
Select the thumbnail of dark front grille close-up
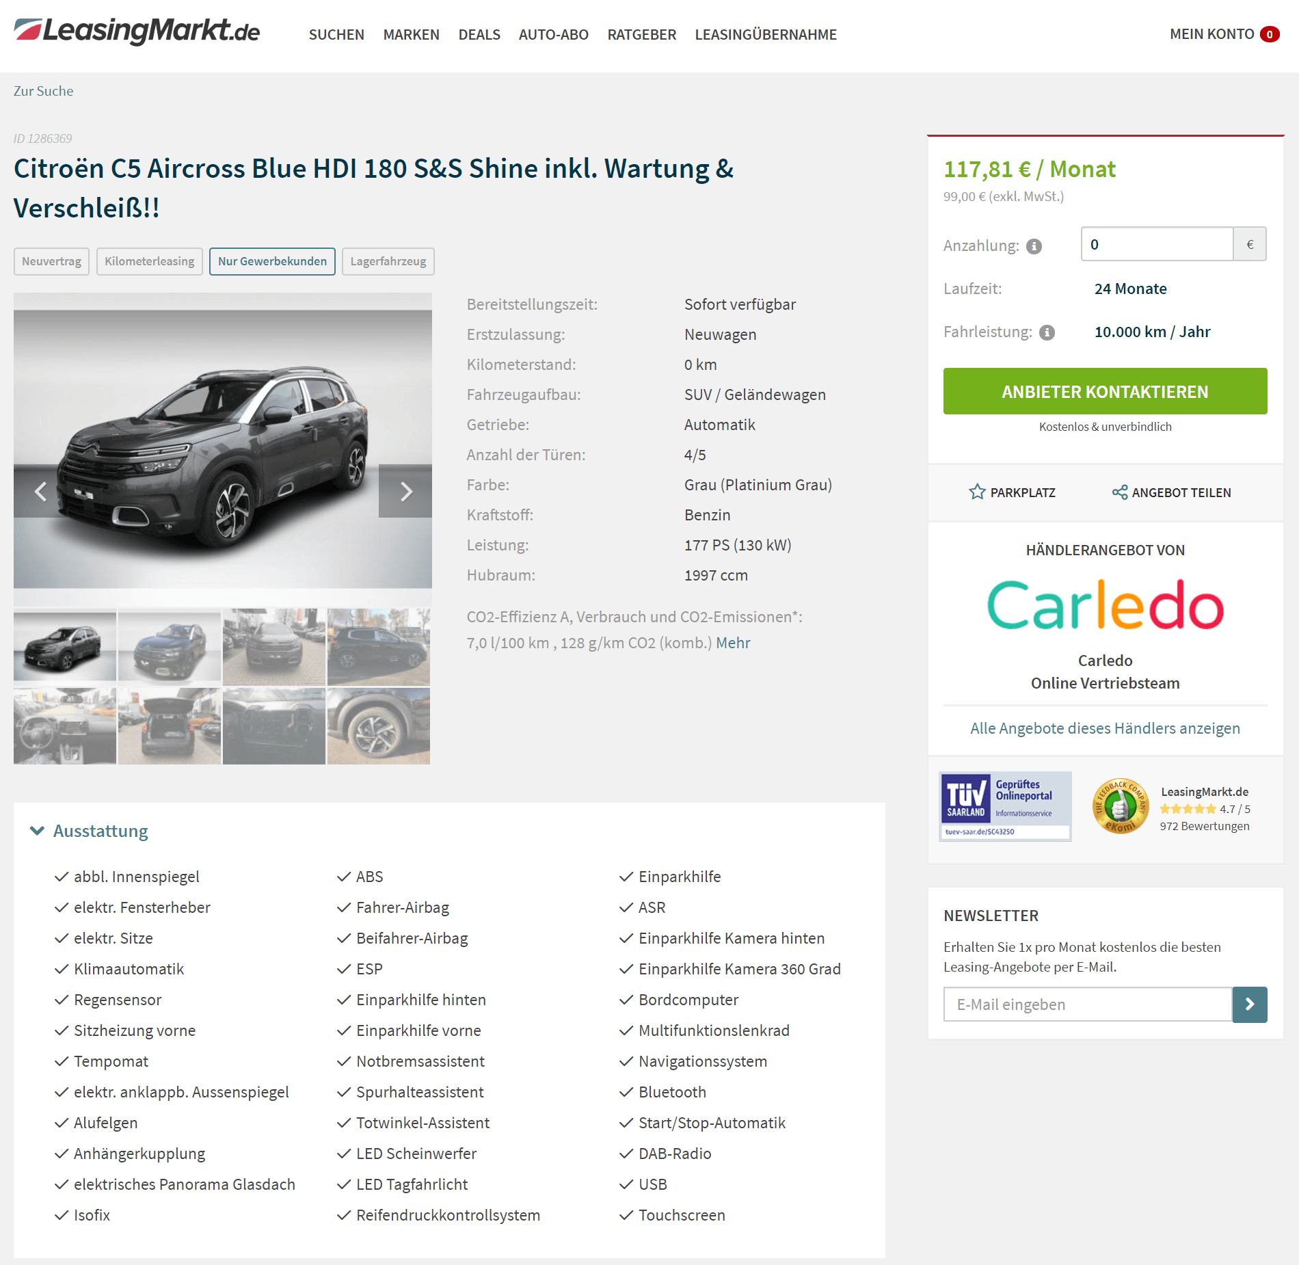(x=274, y=726)
